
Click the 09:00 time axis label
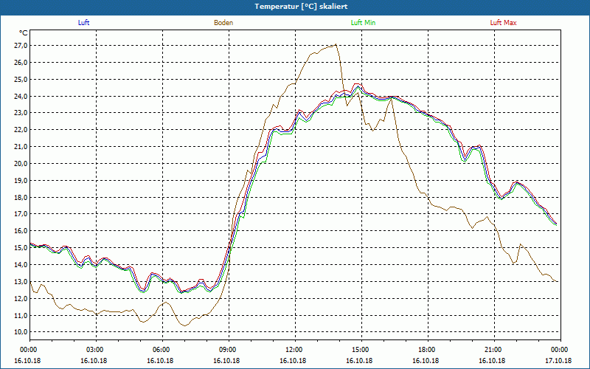[x=229, y=350]
